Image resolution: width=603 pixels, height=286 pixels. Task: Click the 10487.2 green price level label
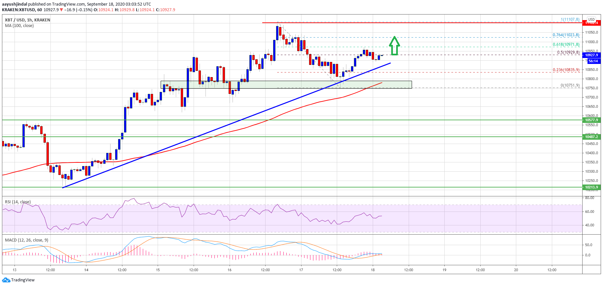pos(591,137)
